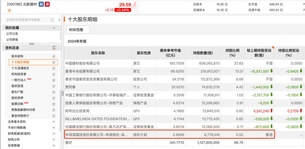Star the 机构投资者 item

pyautogui.click(x=54, y=74)
